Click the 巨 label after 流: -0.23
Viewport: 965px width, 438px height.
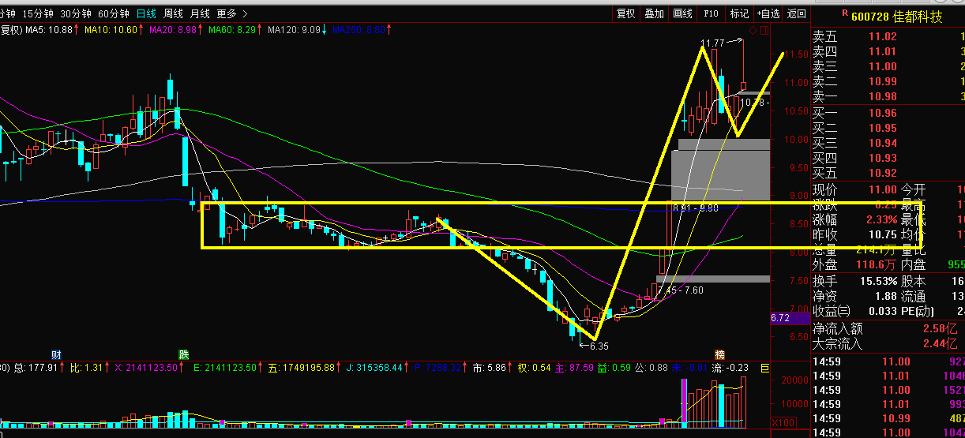click(x=764, y=368)
